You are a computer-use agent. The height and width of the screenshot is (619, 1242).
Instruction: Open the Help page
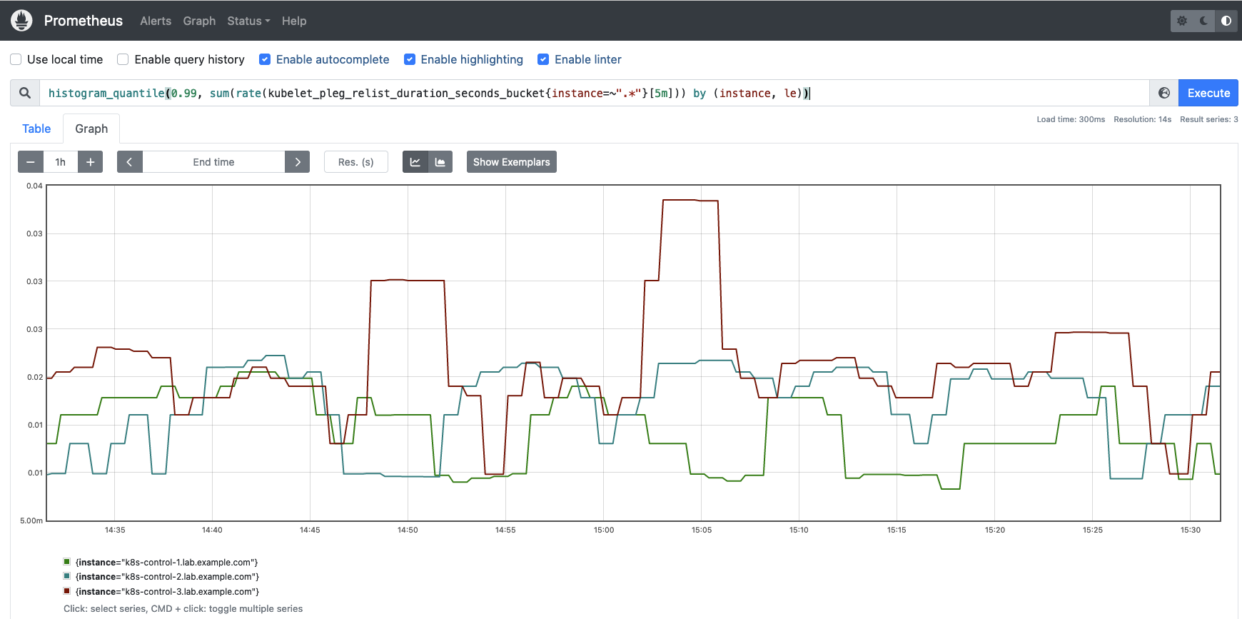pos(294,21)
